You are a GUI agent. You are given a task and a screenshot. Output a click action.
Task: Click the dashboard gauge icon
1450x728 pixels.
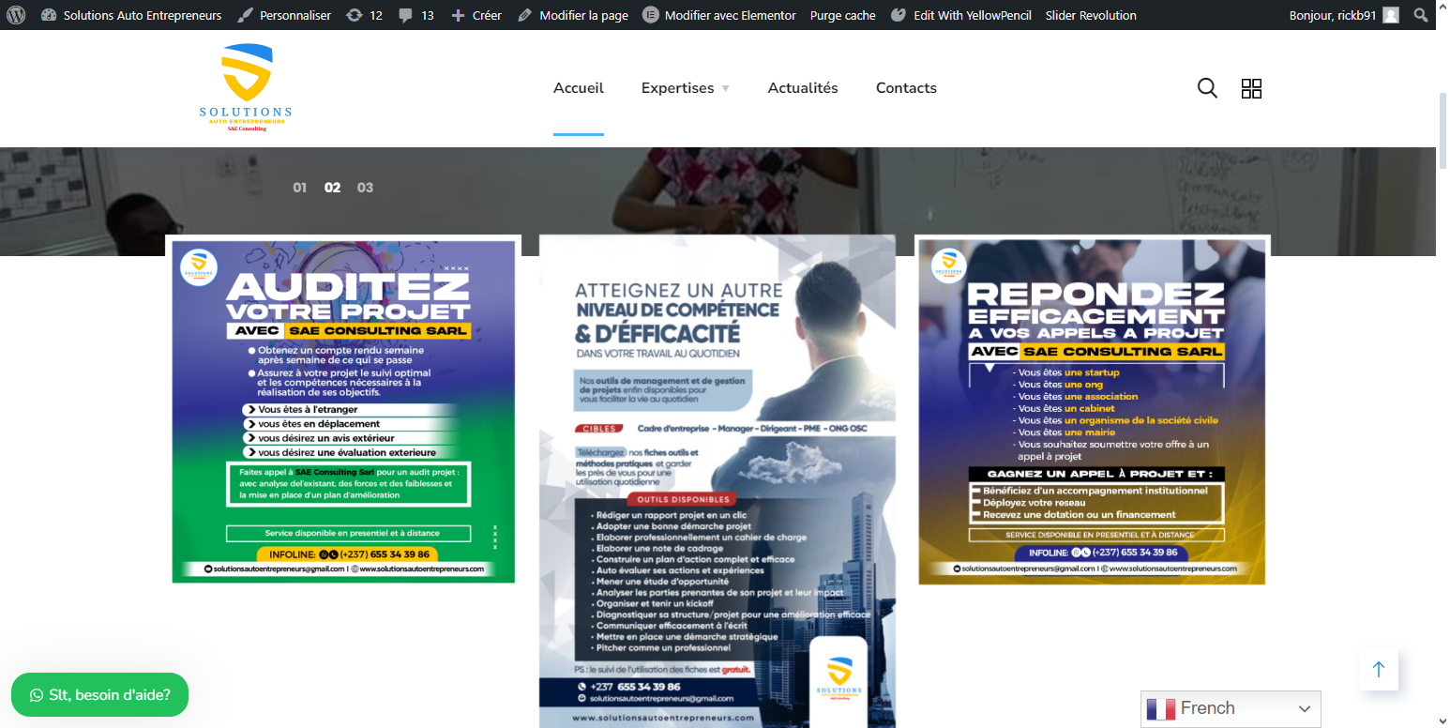coord(49,15)
